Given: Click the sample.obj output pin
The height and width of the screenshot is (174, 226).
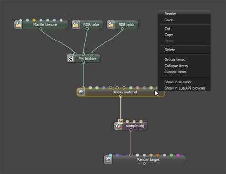Looking at the screenshot, I should point(131,130).
